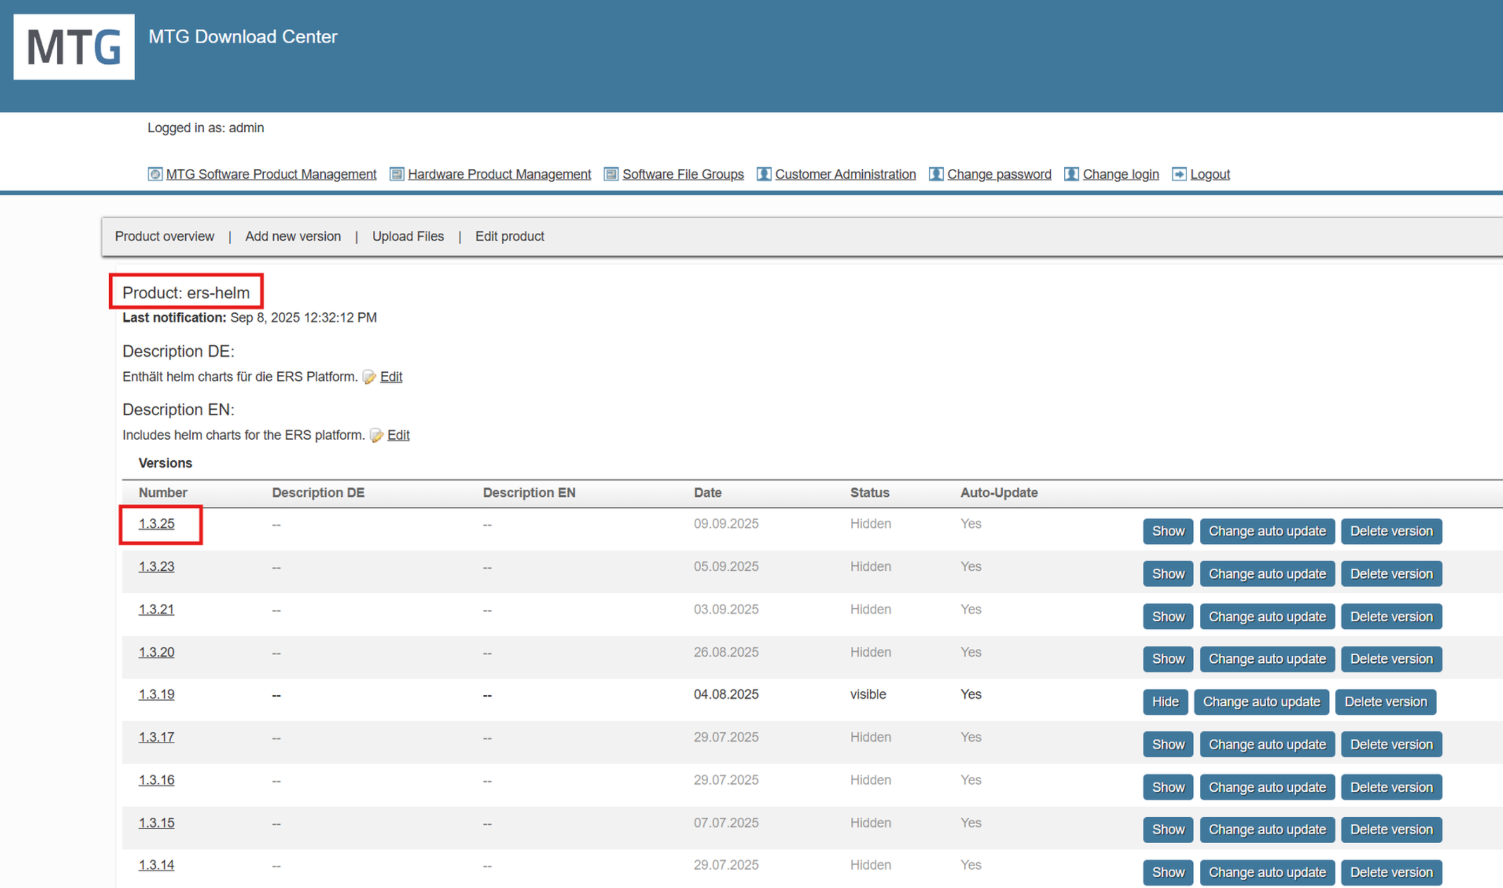Click icon beside Hardware Product Management
1503x888 pixels.
click(x=397, y=174)
